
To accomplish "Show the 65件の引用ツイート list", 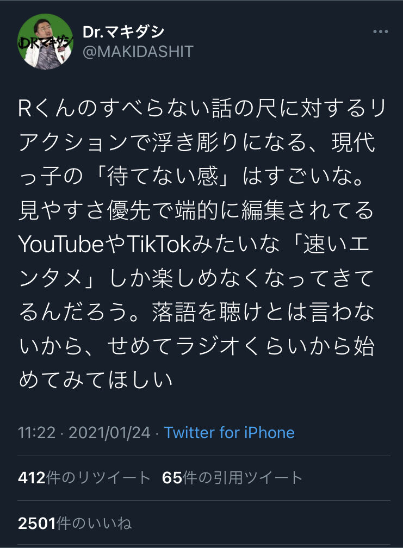I will tap(232, 478).
